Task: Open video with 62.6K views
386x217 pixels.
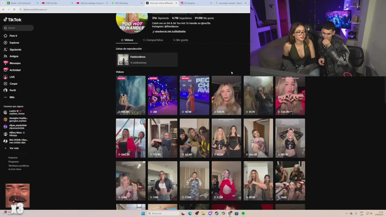Action: pos(195,138)
